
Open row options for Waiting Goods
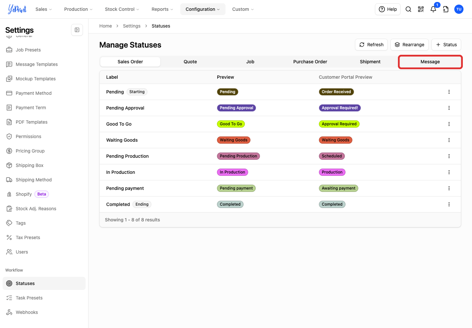coord(449,140)
